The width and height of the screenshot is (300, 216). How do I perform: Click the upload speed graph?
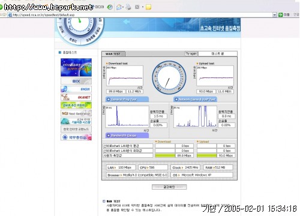click(215, 76)
